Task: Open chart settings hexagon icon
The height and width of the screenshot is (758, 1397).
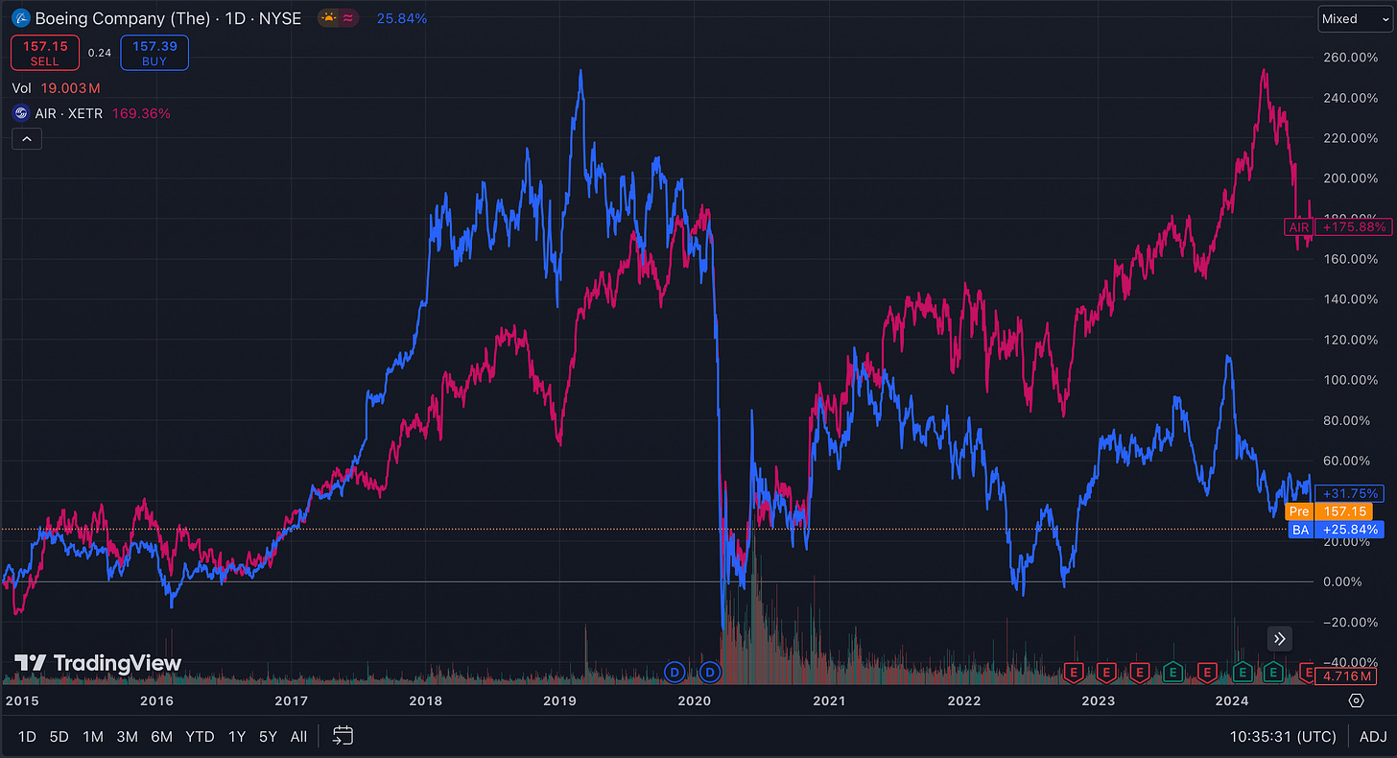Action: [1356, 700]
